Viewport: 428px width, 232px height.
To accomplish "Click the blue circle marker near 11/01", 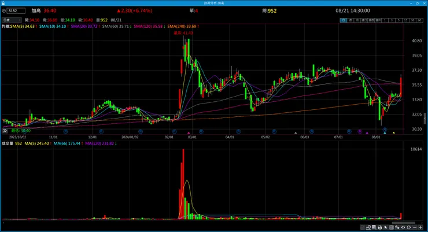I will (65, 131).
